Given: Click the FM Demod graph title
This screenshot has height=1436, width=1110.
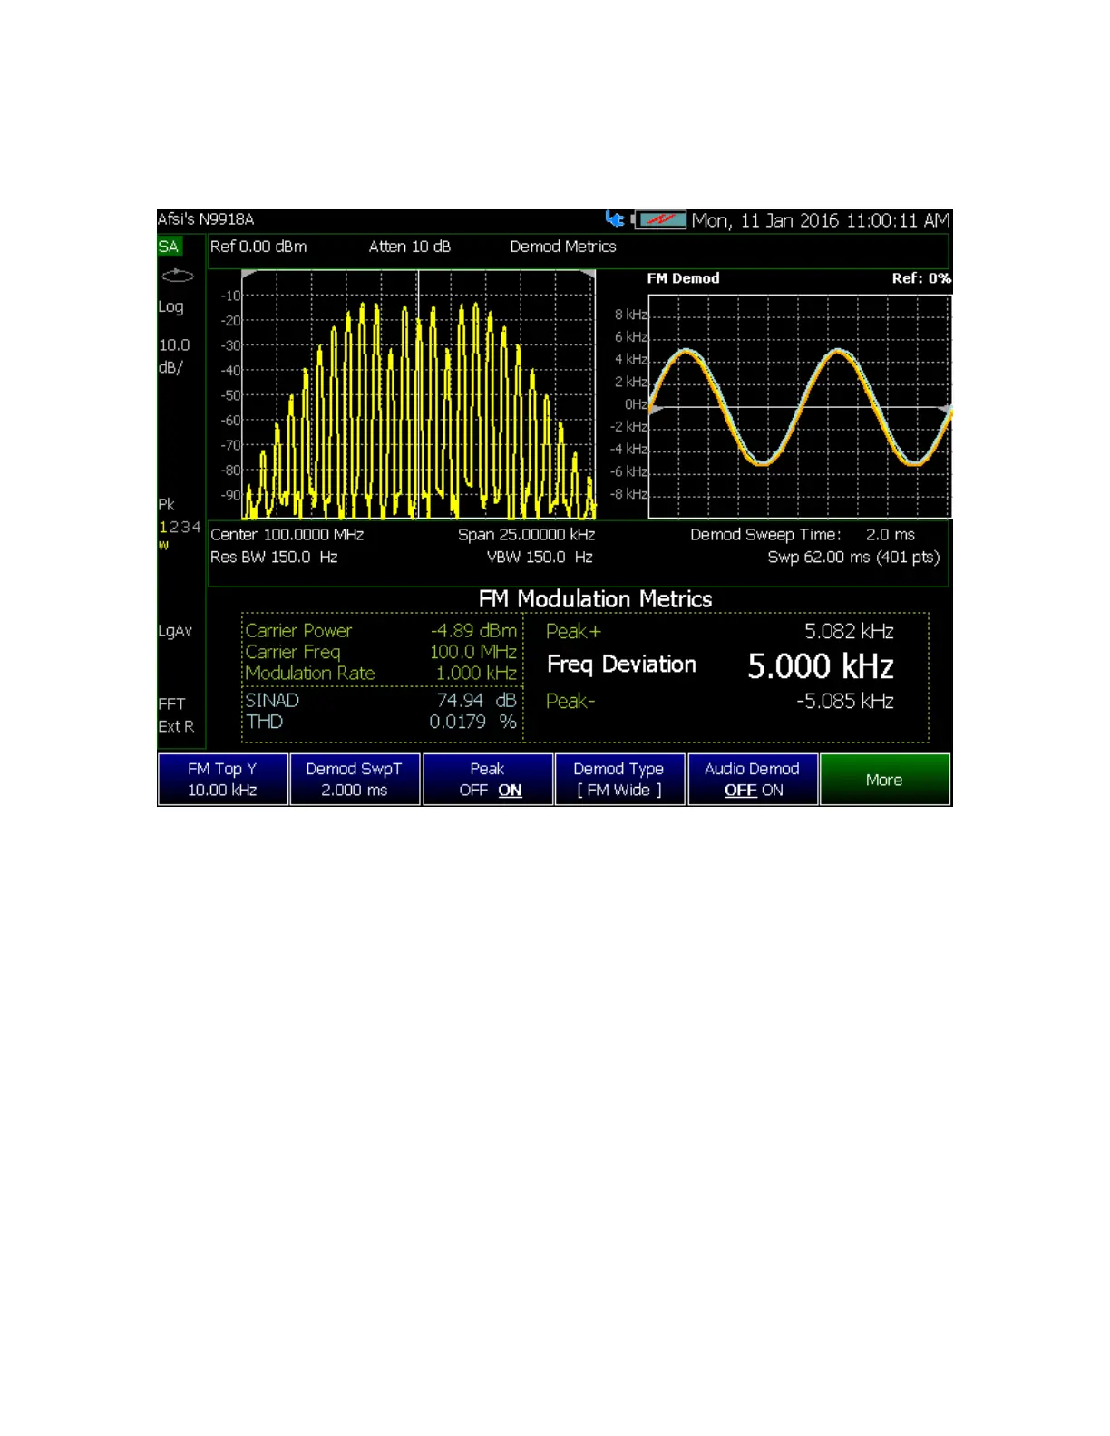Looking at the screenshot, I should click(683, 278).
